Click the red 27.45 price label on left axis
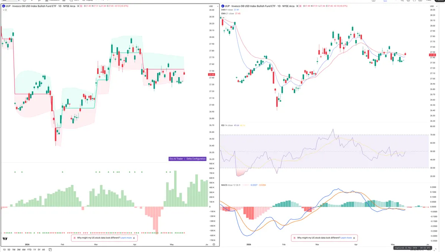Image resolution: width=445 pixels, height=252 pixels. tap(212, 75)
